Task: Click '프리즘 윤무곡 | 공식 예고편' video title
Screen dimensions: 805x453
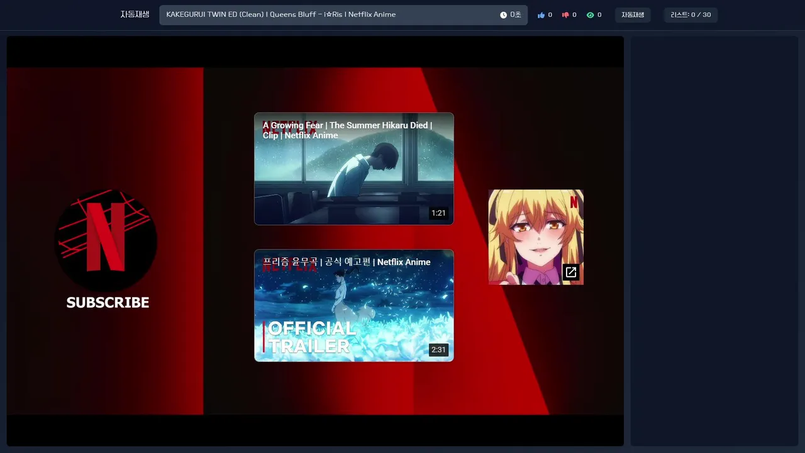Action: (x=347, y=262)
